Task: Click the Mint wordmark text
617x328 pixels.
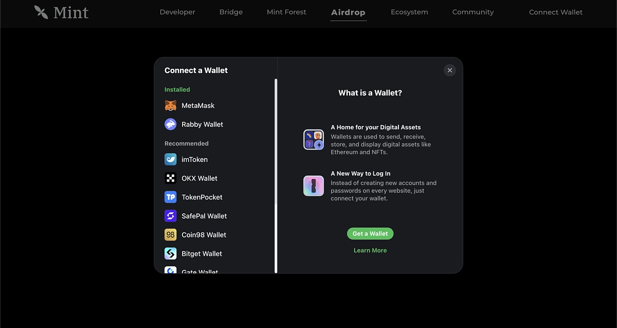Action: 71,12
